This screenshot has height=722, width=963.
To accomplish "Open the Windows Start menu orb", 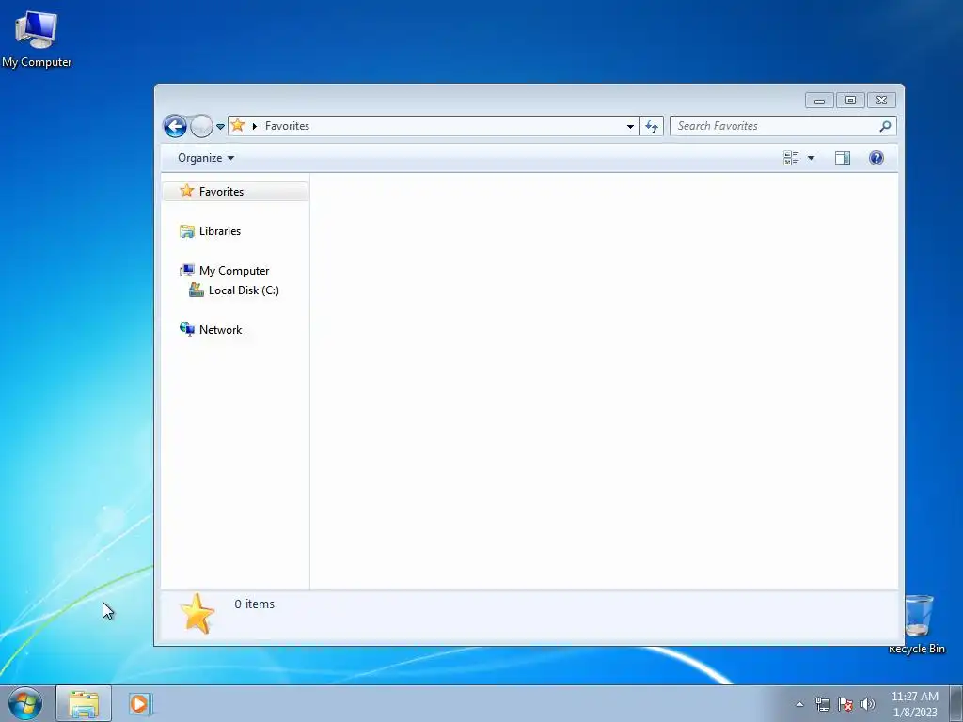I will point(25,703).
